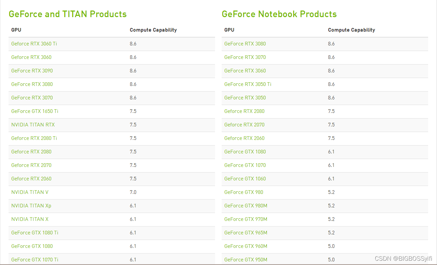Select the 5.0 value beside GeForce GTX 950M
The height and width of the screenshot is (265, 437).
[331, 260]
